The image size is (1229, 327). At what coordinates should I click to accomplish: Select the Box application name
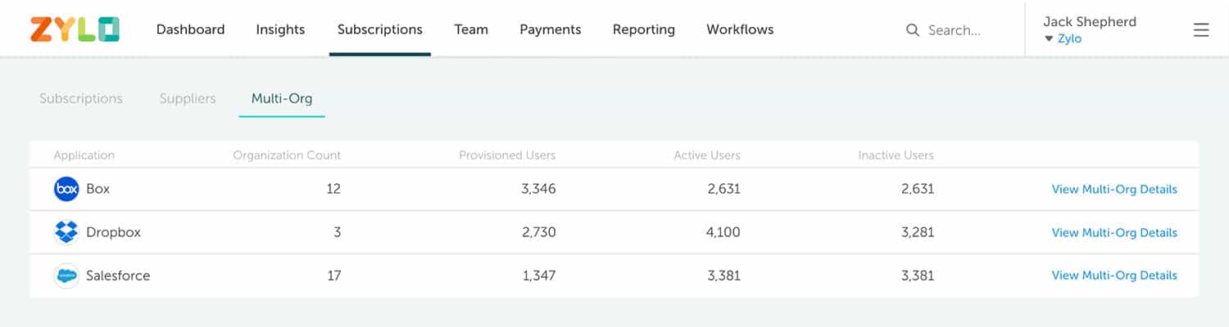tap(98, 189)
